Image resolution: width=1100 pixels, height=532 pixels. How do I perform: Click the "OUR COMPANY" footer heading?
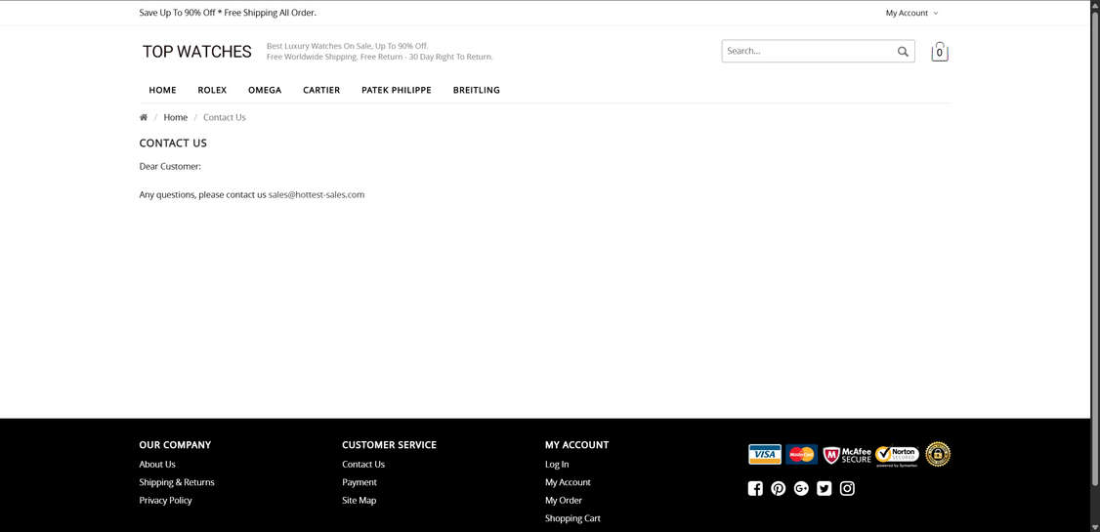pos(176,445)
